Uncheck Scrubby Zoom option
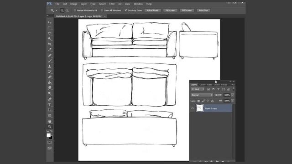Image resolution: width=292 pixels, height=164 pixels. (126, 10)
